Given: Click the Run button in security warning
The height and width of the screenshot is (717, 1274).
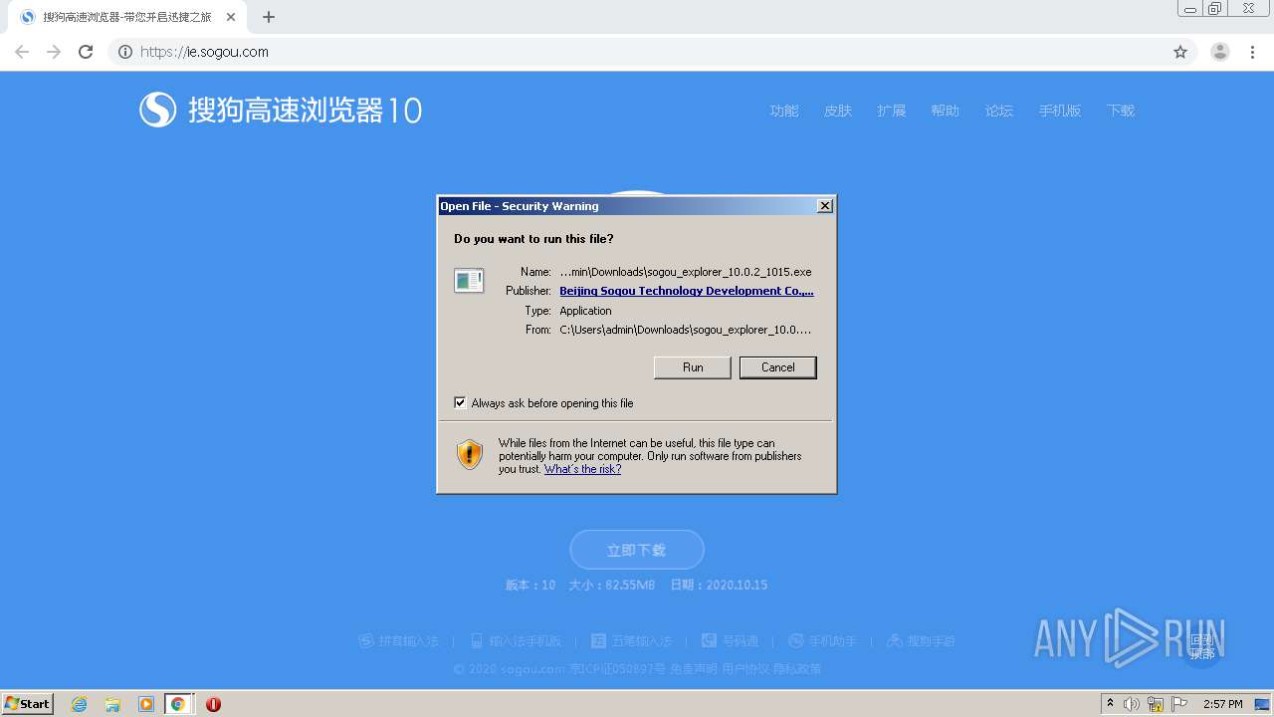Looking at the screenshot, I should click(693, 367).
